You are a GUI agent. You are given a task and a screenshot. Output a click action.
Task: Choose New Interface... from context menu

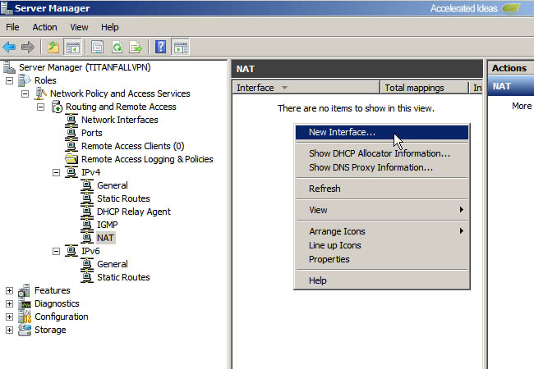coord(382,133)
